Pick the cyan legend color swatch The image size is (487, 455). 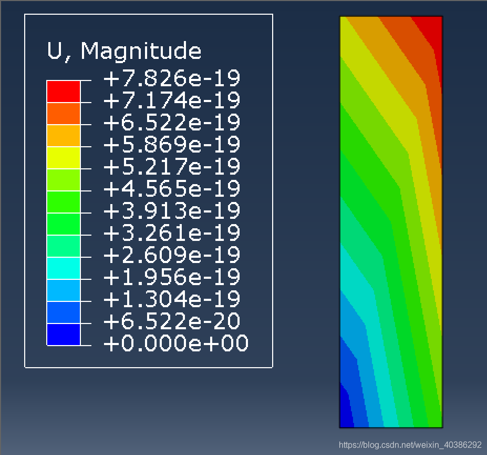coord(64,268)
